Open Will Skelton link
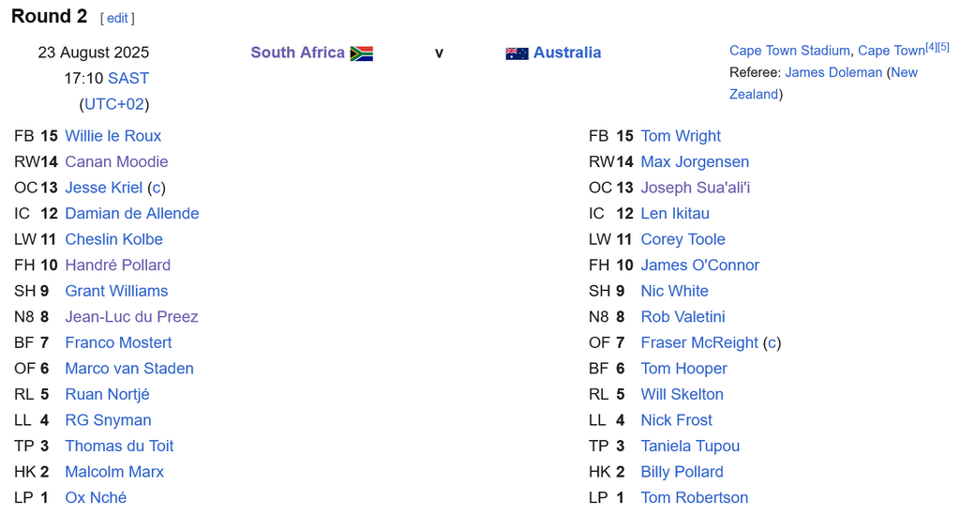 coord(682,394)
